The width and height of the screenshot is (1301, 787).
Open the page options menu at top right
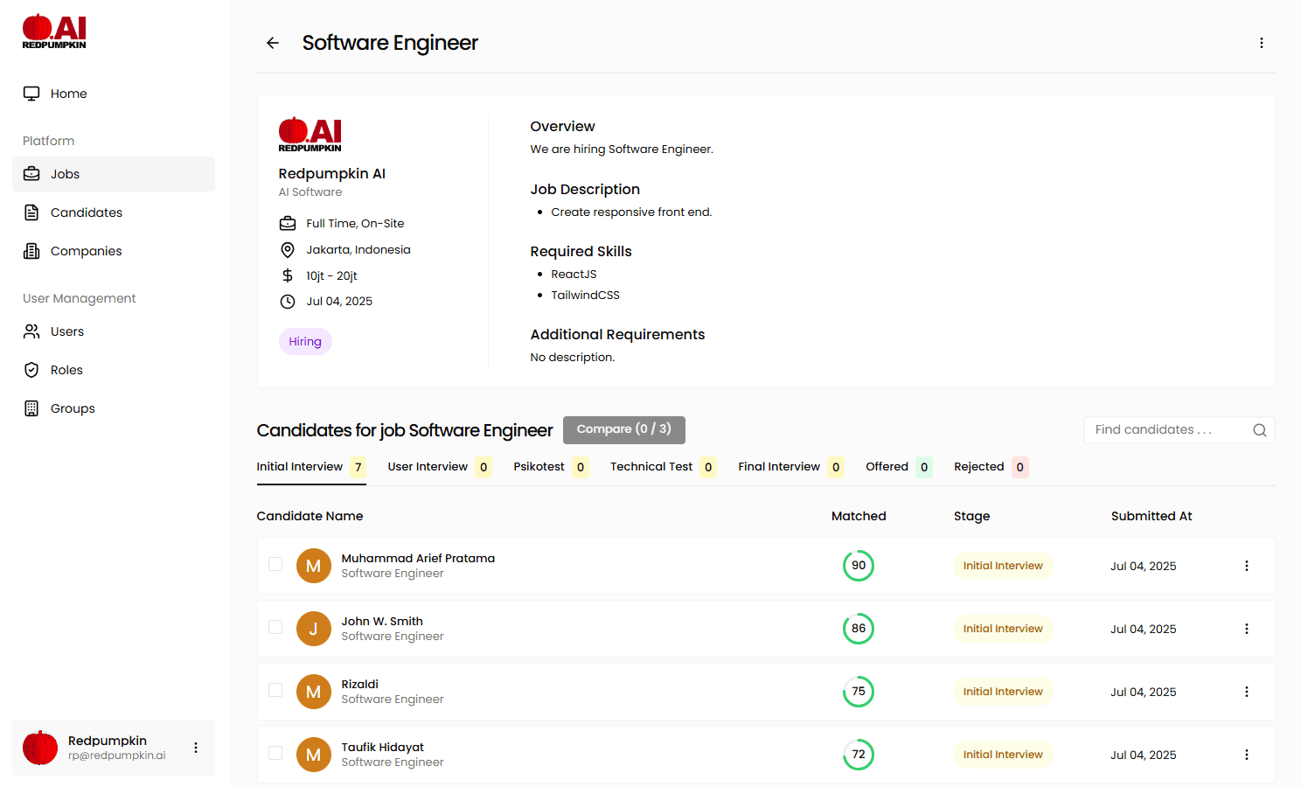(x=1262, y=42)
